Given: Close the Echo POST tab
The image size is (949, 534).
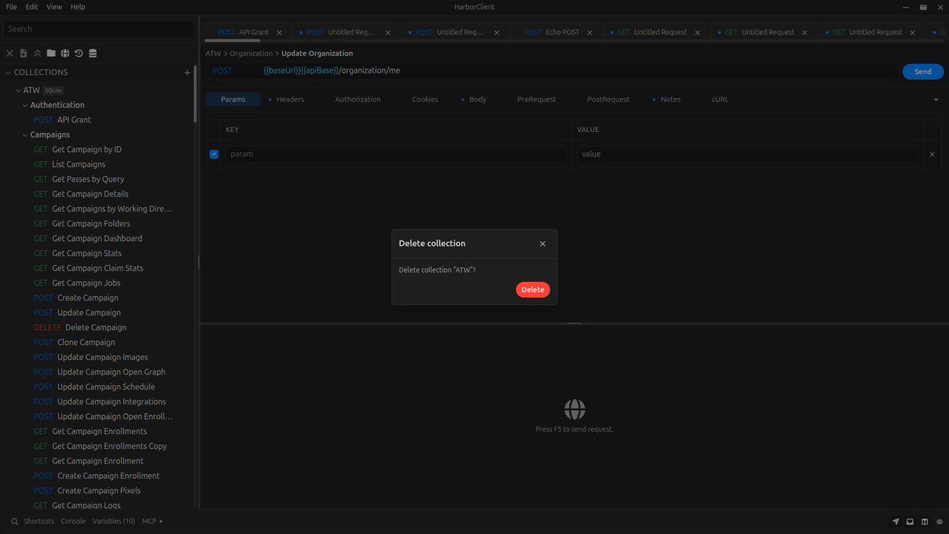Looking at the screenshot, I should click(590, 33).
